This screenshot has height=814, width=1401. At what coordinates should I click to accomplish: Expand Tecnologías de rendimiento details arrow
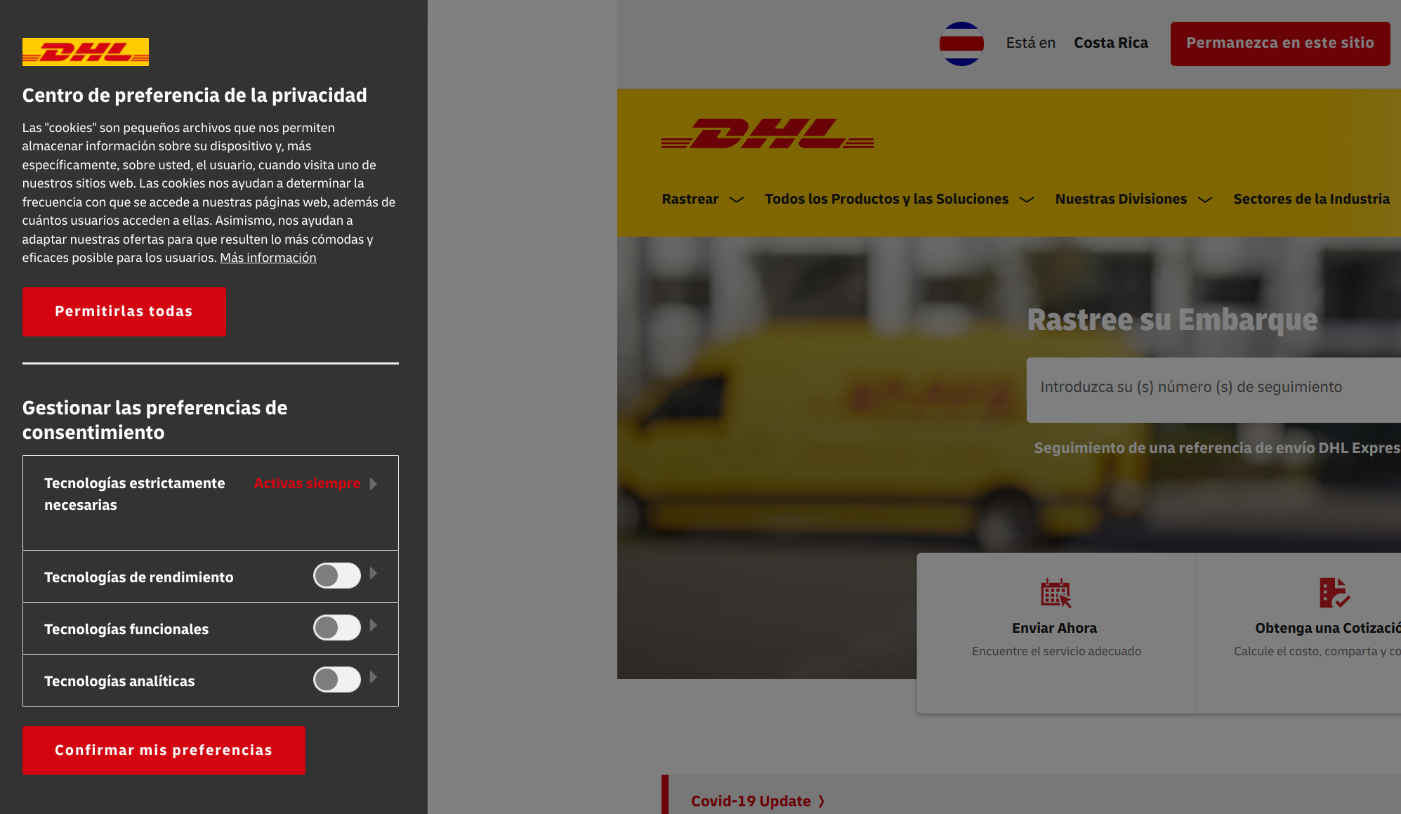[x=374, y=574]
